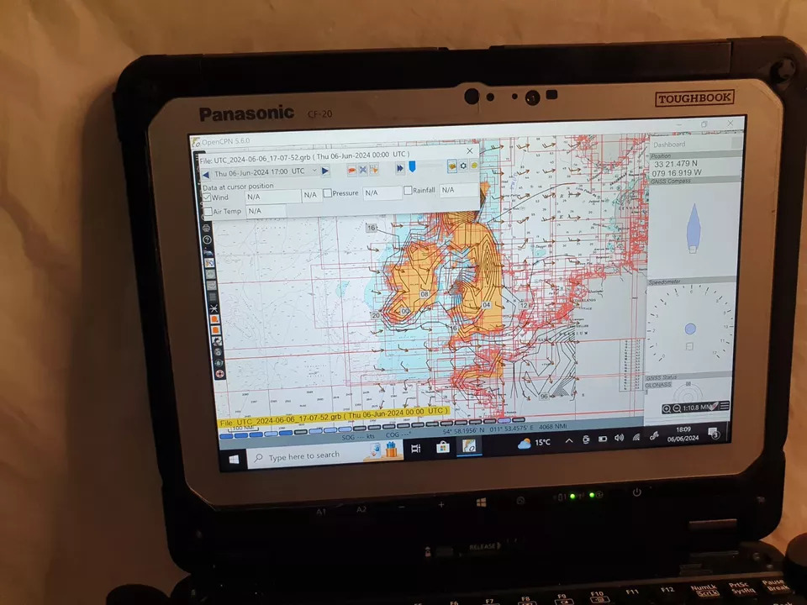Click the Rainfall N/A value field

click(x=459, y=190)
